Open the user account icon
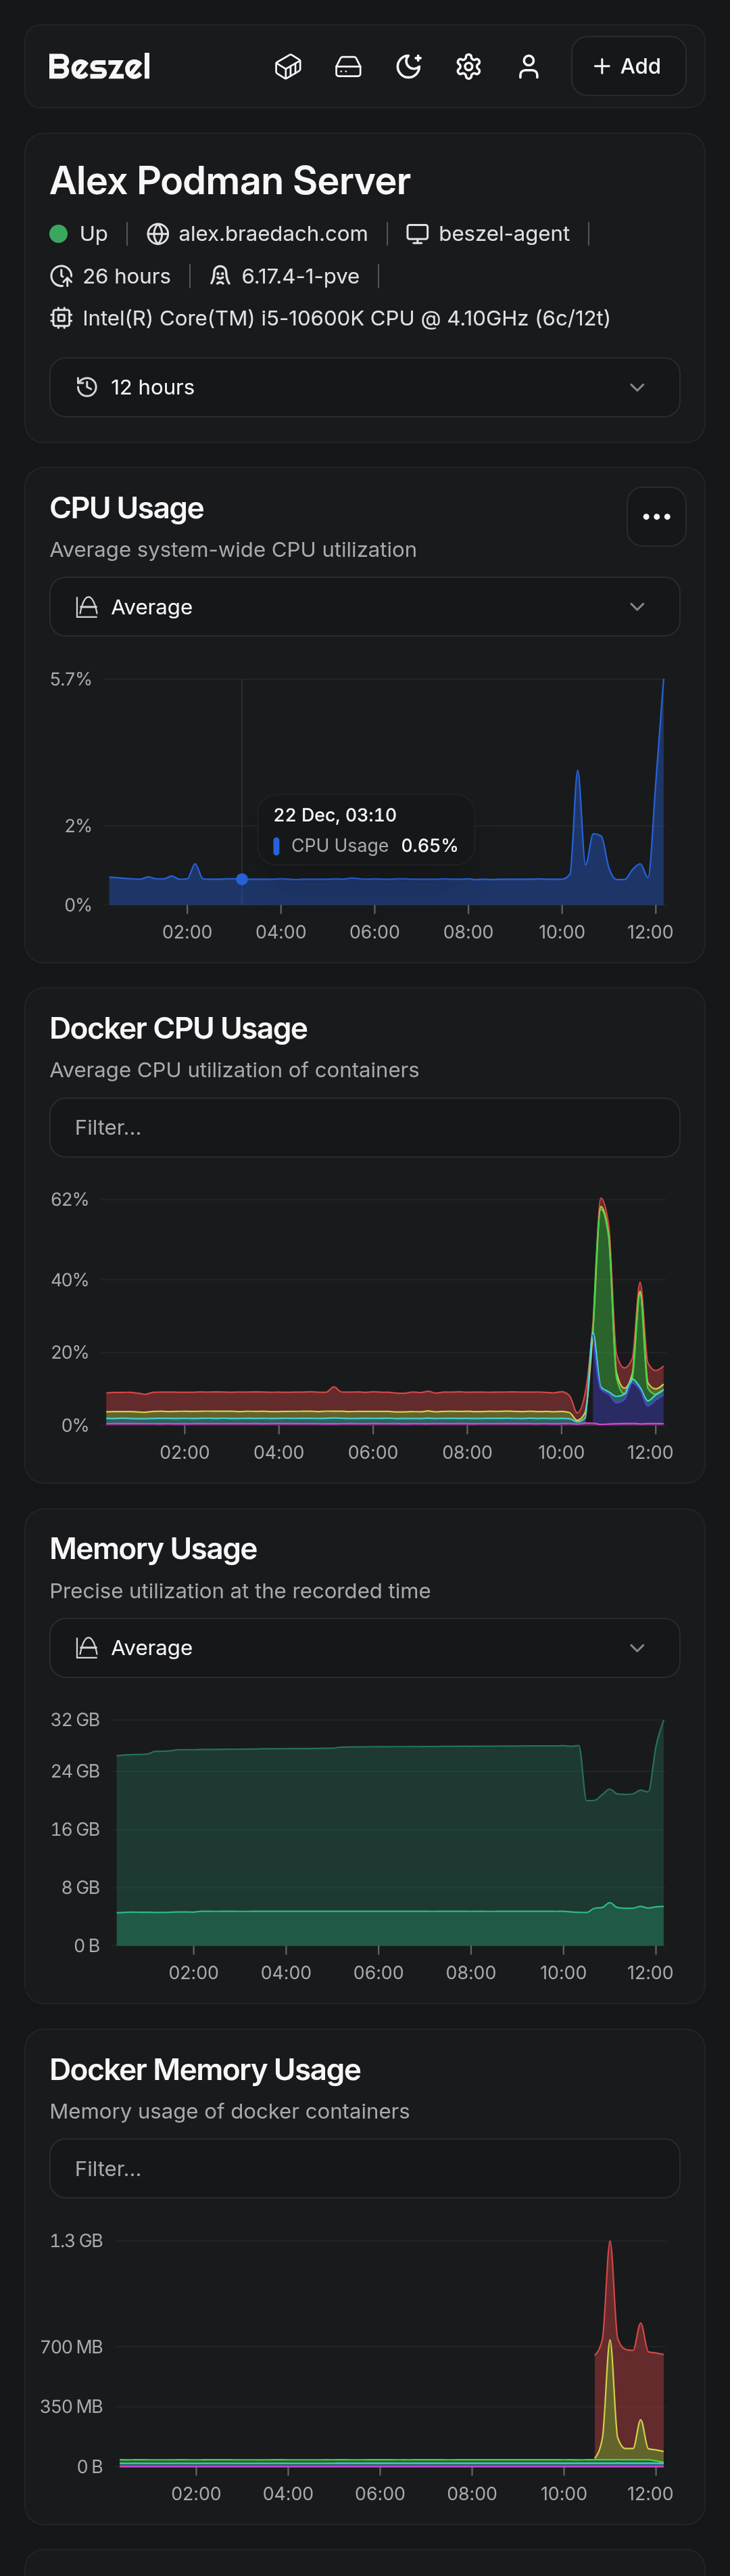Image resolution: width=730 pixels, height=2576 pixels. (x=529, y=67)
